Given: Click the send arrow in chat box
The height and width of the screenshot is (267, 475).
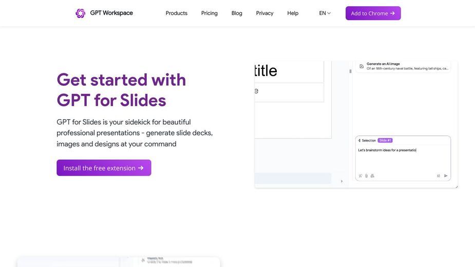Looking at the screenshot, I should click(446, 176).
